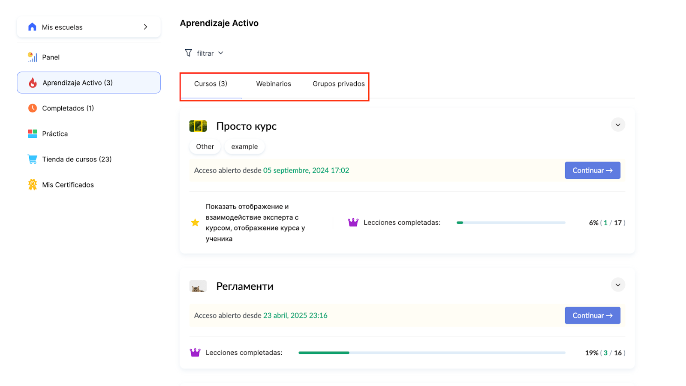Expand the Просто курс course card
Viewport: 686px width, 386px height.
click(x=618, y=125)
